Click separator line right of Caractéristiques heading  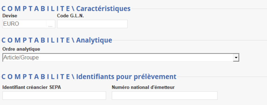[199, 9]
